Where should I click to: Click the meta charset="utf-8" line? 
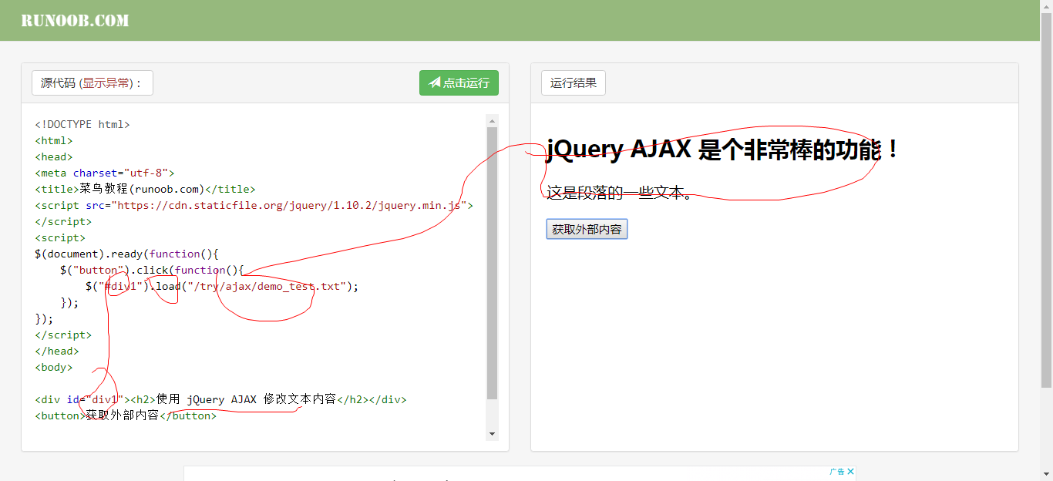point(105,173)
